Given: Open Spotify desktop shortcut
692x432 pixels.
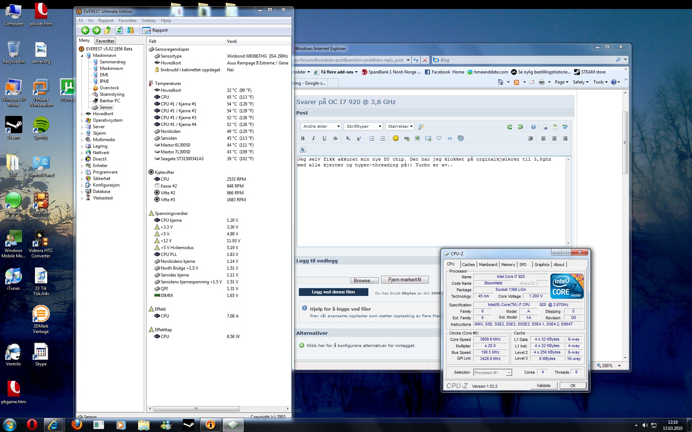Looking at the screenshot, I should 41,128.
